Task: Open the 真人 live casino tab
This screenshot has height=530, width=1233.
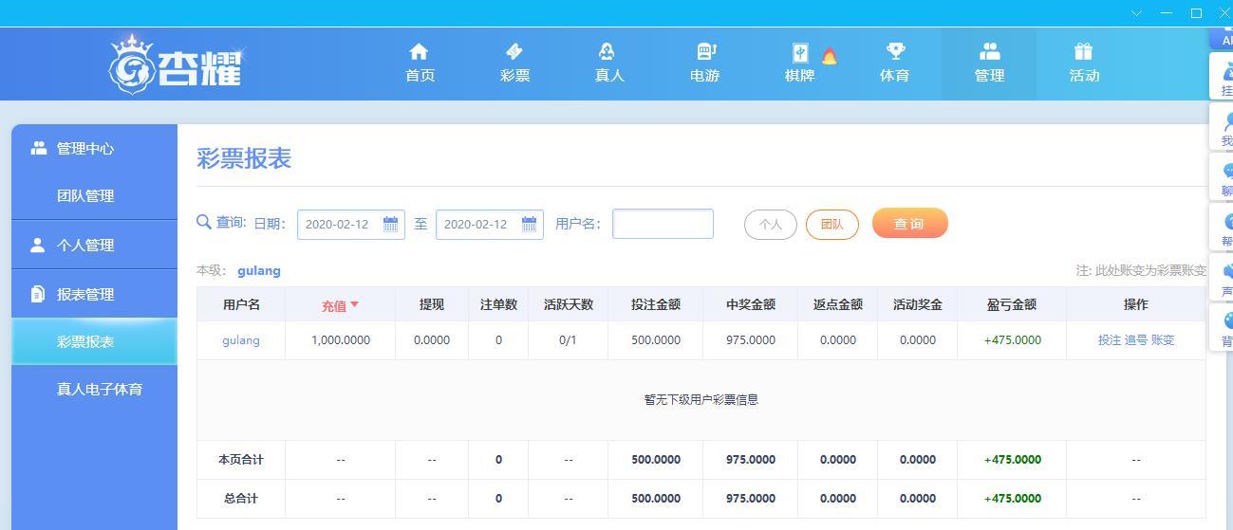Action: 608,63
